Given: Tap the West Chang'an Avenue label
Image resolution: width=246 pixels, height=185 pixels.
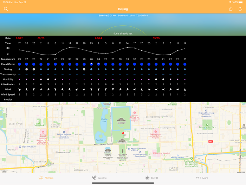Looking at the screenshot, I should [103, 144].
